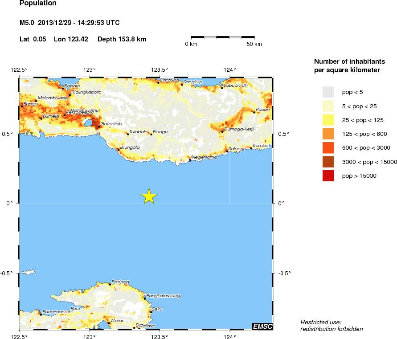This screenshot has height=339, width=397.
Task: Click the 'Negerilama' label
Action: click(205, 157)
